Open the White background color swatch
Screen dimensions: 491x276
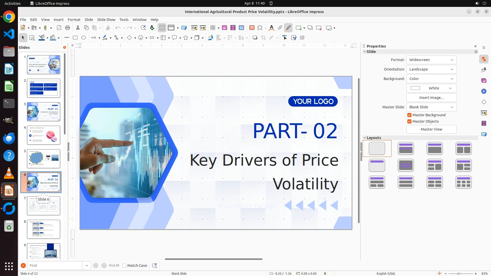coord(431,88)
